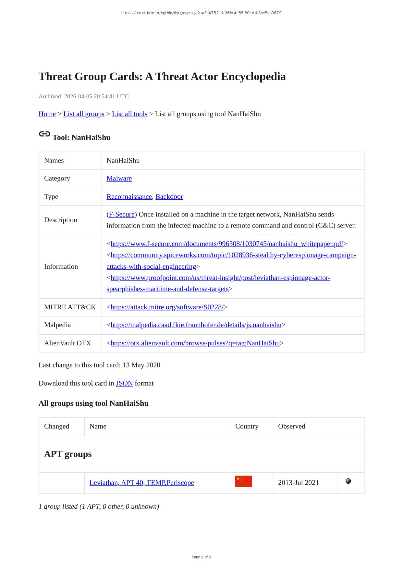Click the China flag icon
The width and height of the screenshot is (403, 570).
[x=243, y=481]
